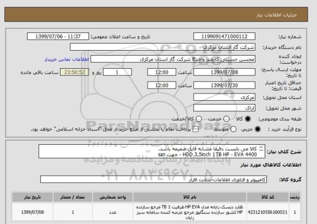
Task: Click the تعداد / مقدار column header
Action: point(73,197)
